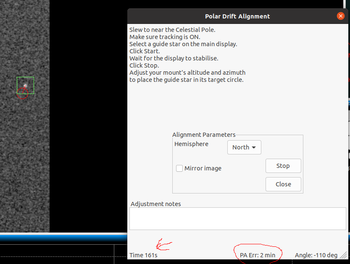This screenshot has width=350, height=264.
Task: Click the 'Adjustment notes' label
Action: (156, 204)
